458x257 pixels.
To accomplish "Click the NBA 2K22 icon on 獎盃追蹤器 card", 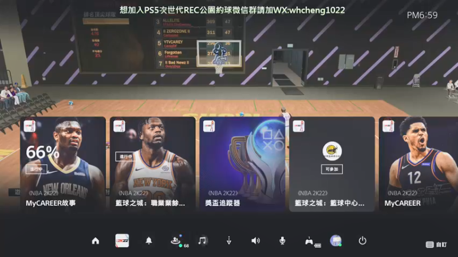I will click(209, 126).
